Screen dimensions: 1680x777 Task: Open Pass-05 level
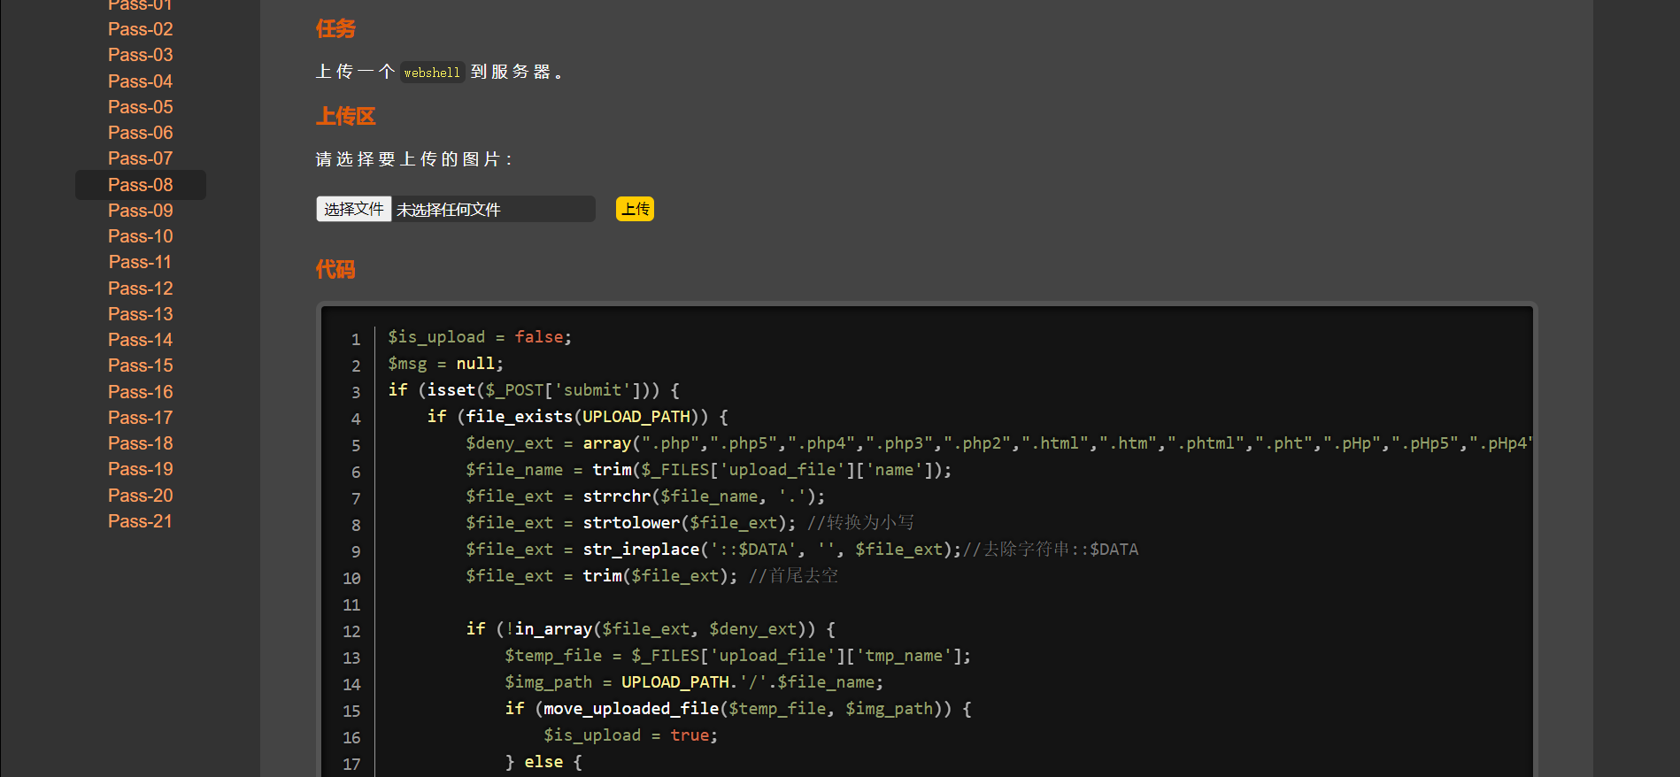[140, 107]
